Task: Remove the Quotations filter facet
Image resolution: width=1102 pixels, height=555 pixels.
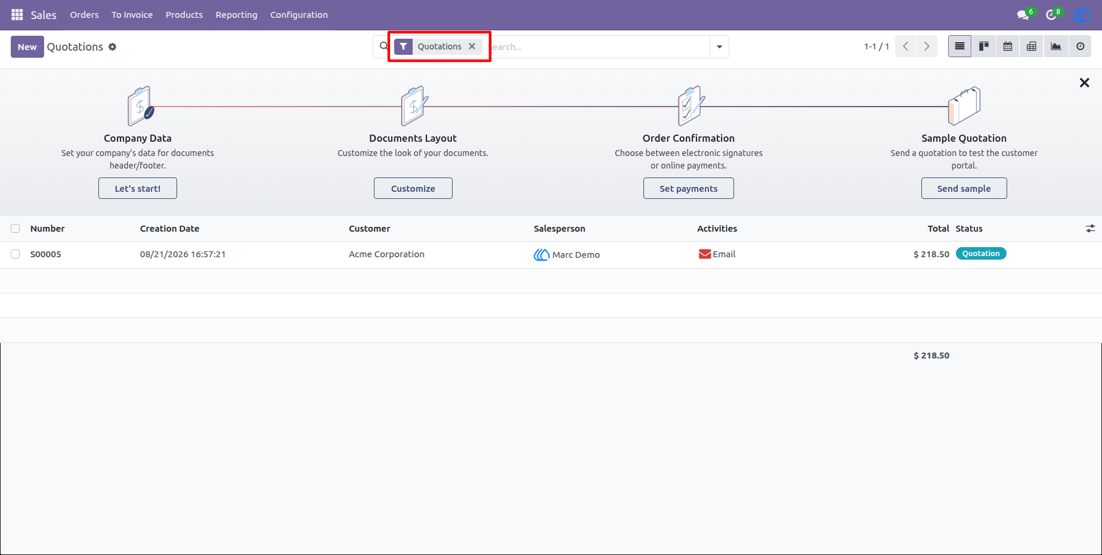Action: [472, 46]
